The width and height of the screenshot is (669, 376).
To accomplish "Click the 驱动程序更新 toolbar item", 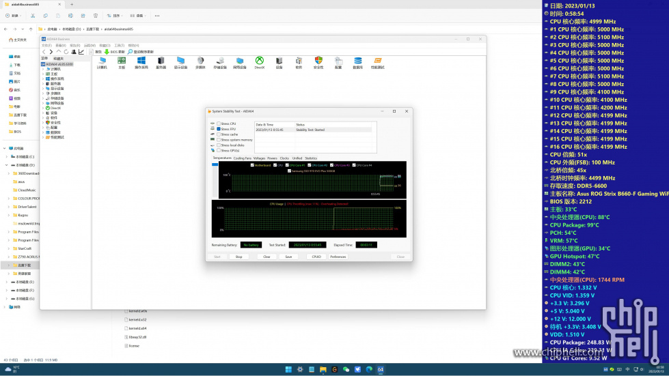I will [140, 52].
